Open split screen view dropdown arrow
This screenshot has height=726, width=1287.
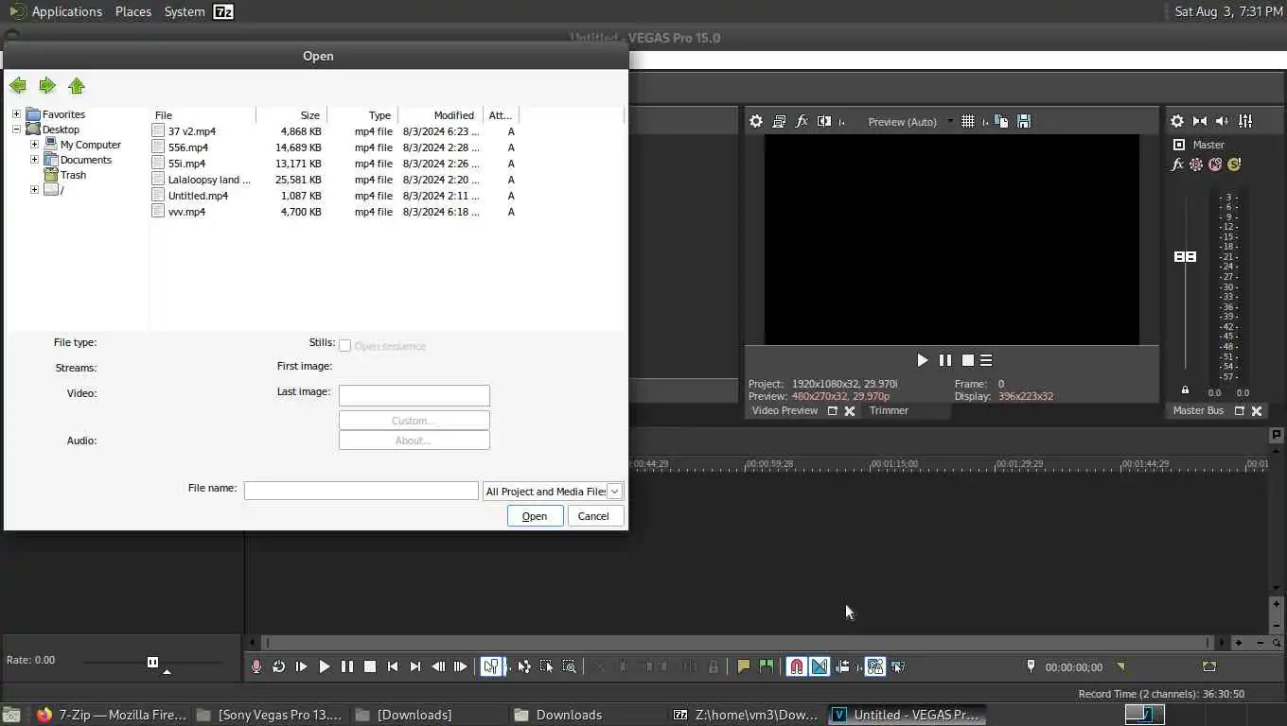[x=841, y=122]
